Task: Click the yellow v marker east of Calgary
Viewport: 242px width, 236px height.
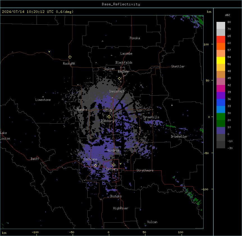Action: pos(120,164)
